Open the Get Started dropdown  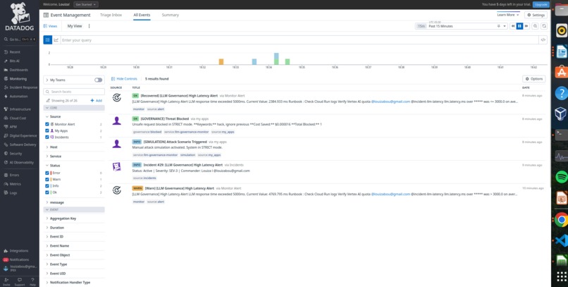pyautogui.click(x=86, y=5)
